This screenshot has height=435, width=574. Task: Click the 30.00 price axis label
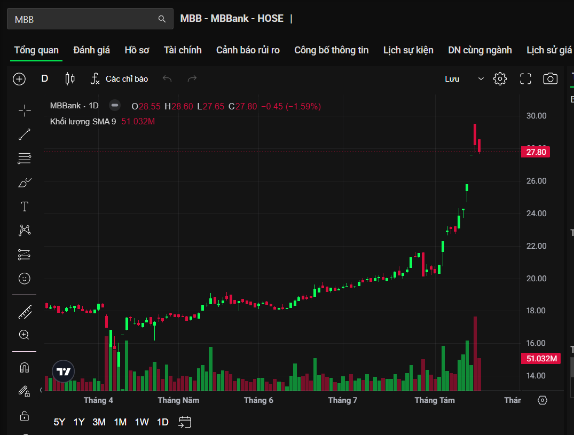536,116
